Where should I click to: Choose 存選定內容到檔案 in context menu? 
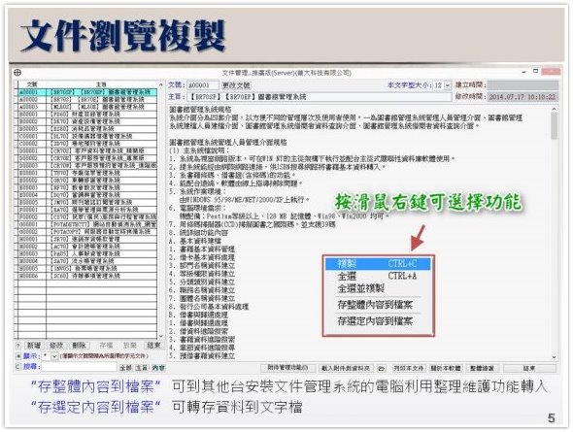click(378, 321)
